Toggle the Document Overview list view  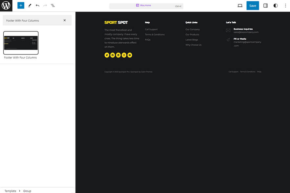53,5
